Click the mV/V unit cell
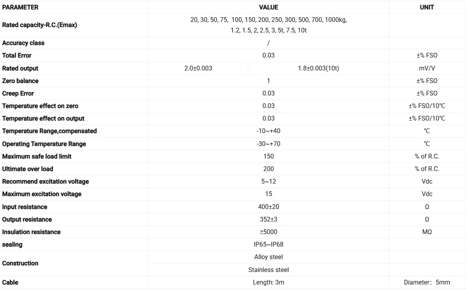This screenshot has width=466, height=290. tap(427, 68)
